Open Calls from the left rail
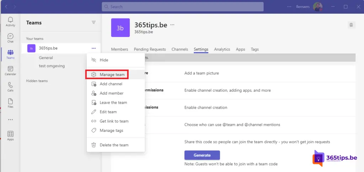Screen dimensions: 364x172 coord(10,87)
